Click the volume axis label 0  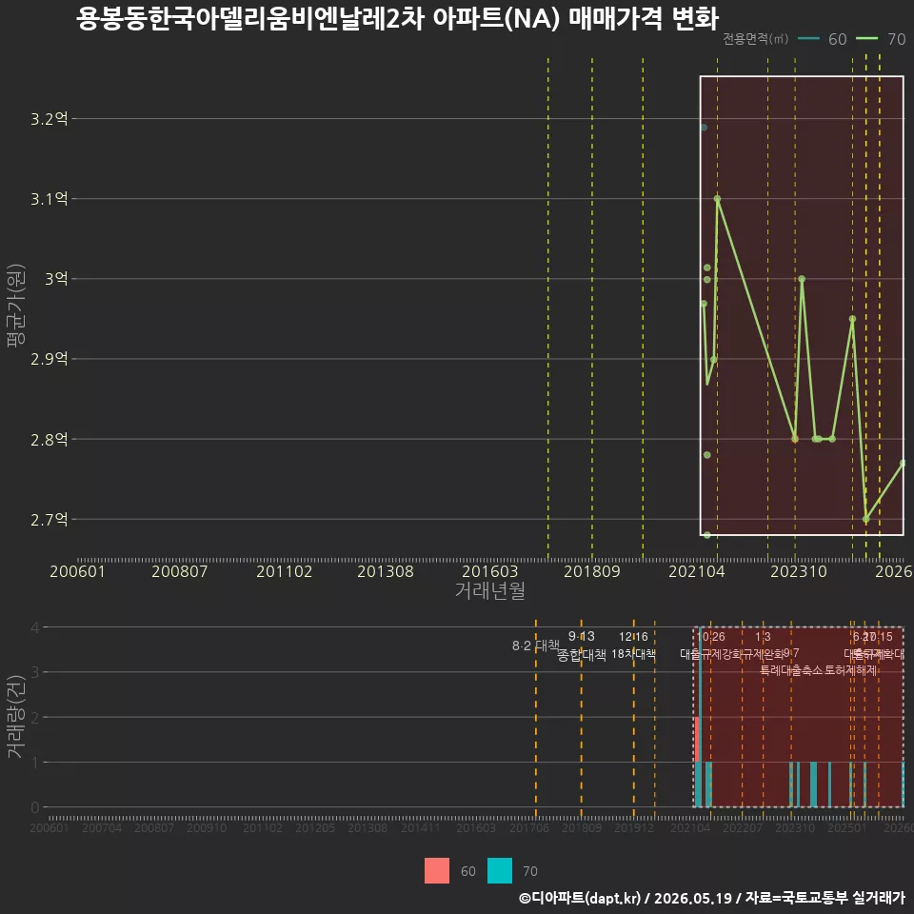[35, 807]
